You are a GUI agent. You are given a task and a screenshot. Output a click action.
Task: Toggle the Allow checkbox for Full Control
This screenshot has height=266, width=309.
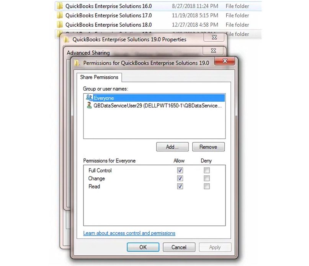(x=180, y=170)
